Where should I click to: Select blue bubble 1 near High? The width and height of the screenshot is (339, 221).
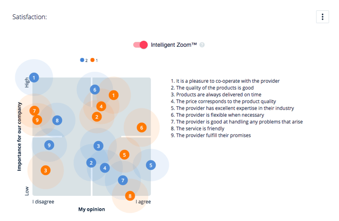coord(34,78)
